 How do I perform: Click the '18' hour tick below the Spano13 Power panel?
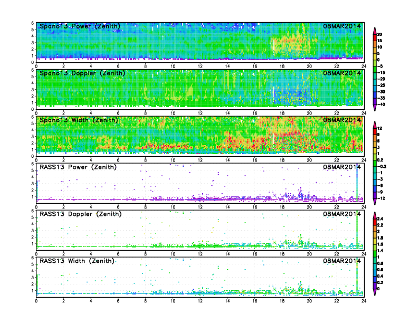coord(282,66)
